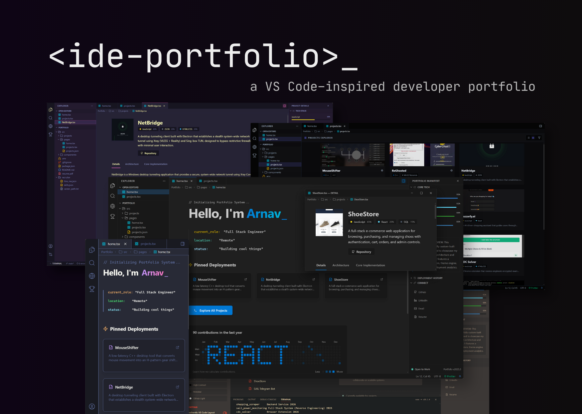Open the Repository button in the ShoeStore dialog
This screenshot has height=414, width=582.
361,252
